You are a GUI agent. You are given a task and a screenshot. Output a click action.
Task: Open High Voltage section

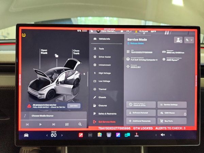tap(102, 73)
